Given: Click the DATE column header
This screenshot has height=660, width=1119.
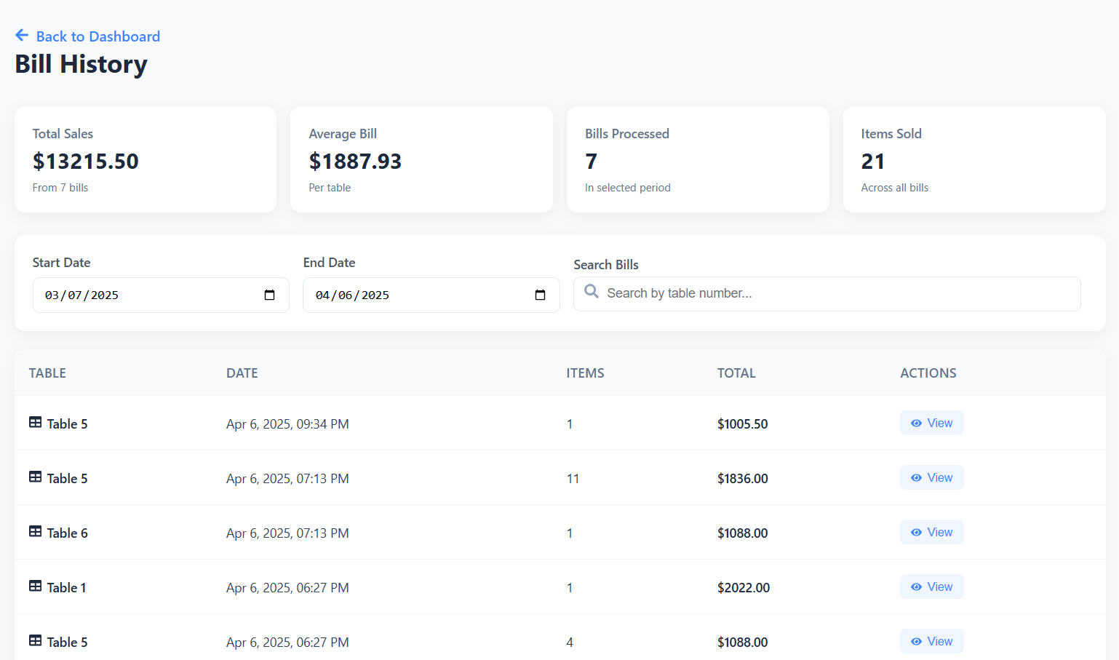Looking at the screenshot, I should tap(242, 373).
